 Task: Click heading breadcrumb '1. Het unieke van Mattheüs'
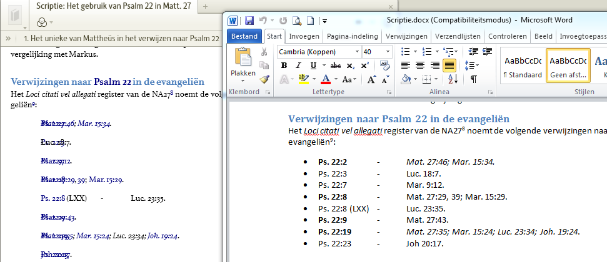tap(121, 38)
